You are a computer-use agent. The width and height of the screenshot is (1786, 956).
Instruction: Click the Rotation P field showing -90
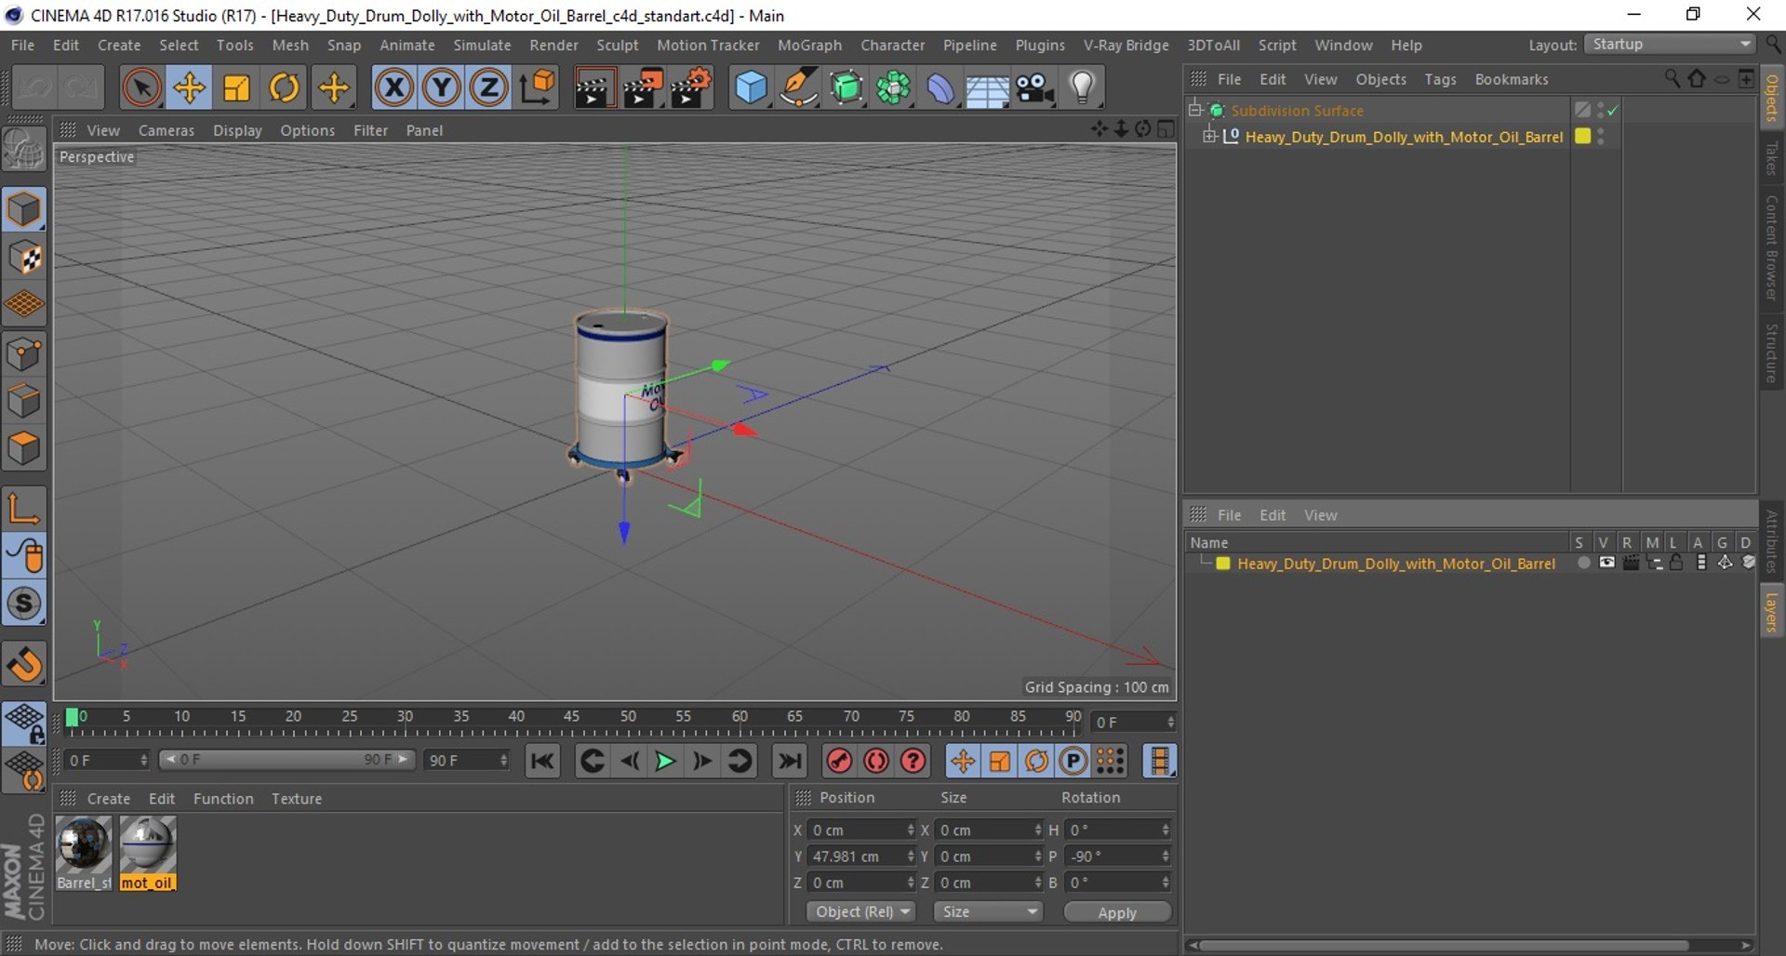pos(1118,856)
